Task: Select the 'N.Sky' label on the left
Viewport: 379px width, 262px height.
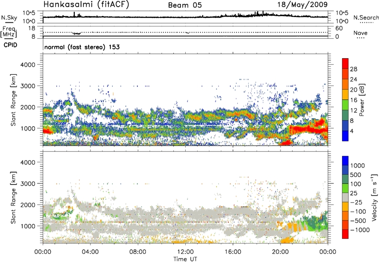Action: pos(9,17)
